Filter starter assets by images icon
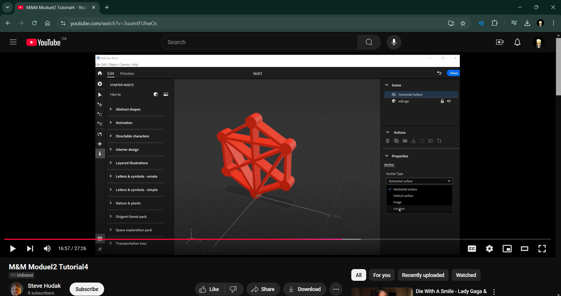 pos(166,94)
